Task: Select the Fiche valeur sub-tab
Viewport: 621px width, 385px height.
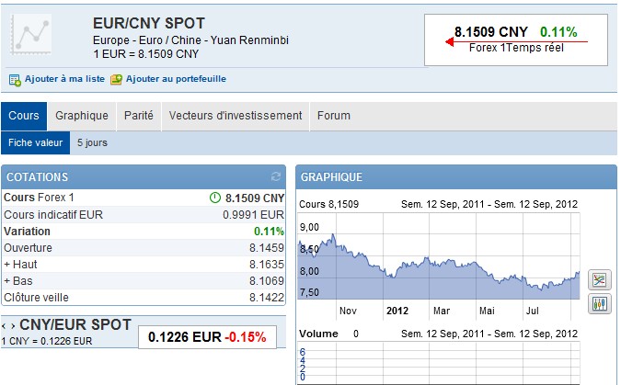Action: [x=35, y=142]
